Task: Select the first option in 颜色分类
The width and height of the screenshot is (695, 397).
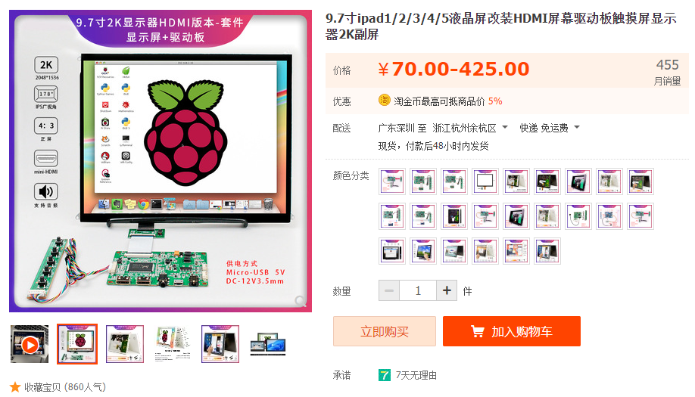Action: coord(392,181)
